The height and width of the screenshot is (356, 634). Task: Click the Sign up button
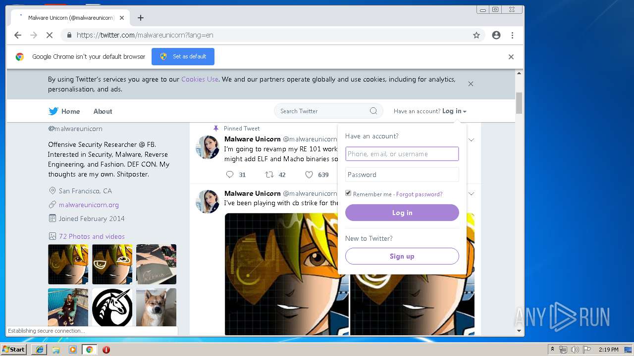click(x=402, y=256)
